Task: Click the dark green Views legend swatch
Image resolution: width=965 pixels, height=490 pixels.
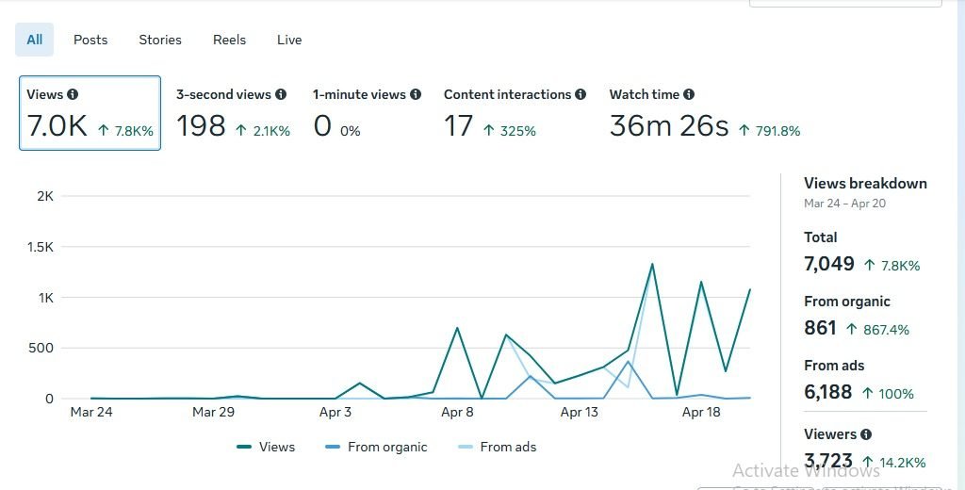Action: pyautogui.click(x=244, y=447)
